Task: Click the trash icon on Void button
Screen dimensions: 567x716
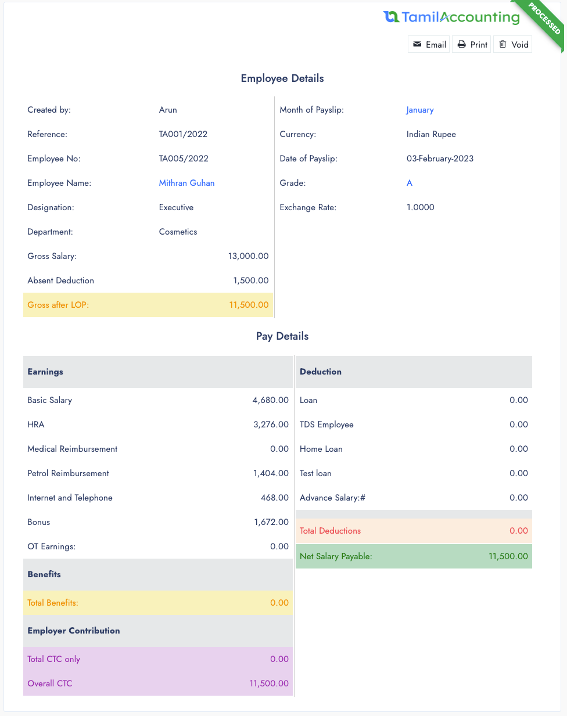Action: tap(503, 44)
